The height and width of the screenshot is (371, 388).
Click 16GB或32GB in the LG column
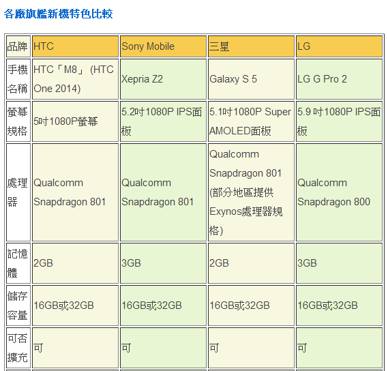[340, 306]
